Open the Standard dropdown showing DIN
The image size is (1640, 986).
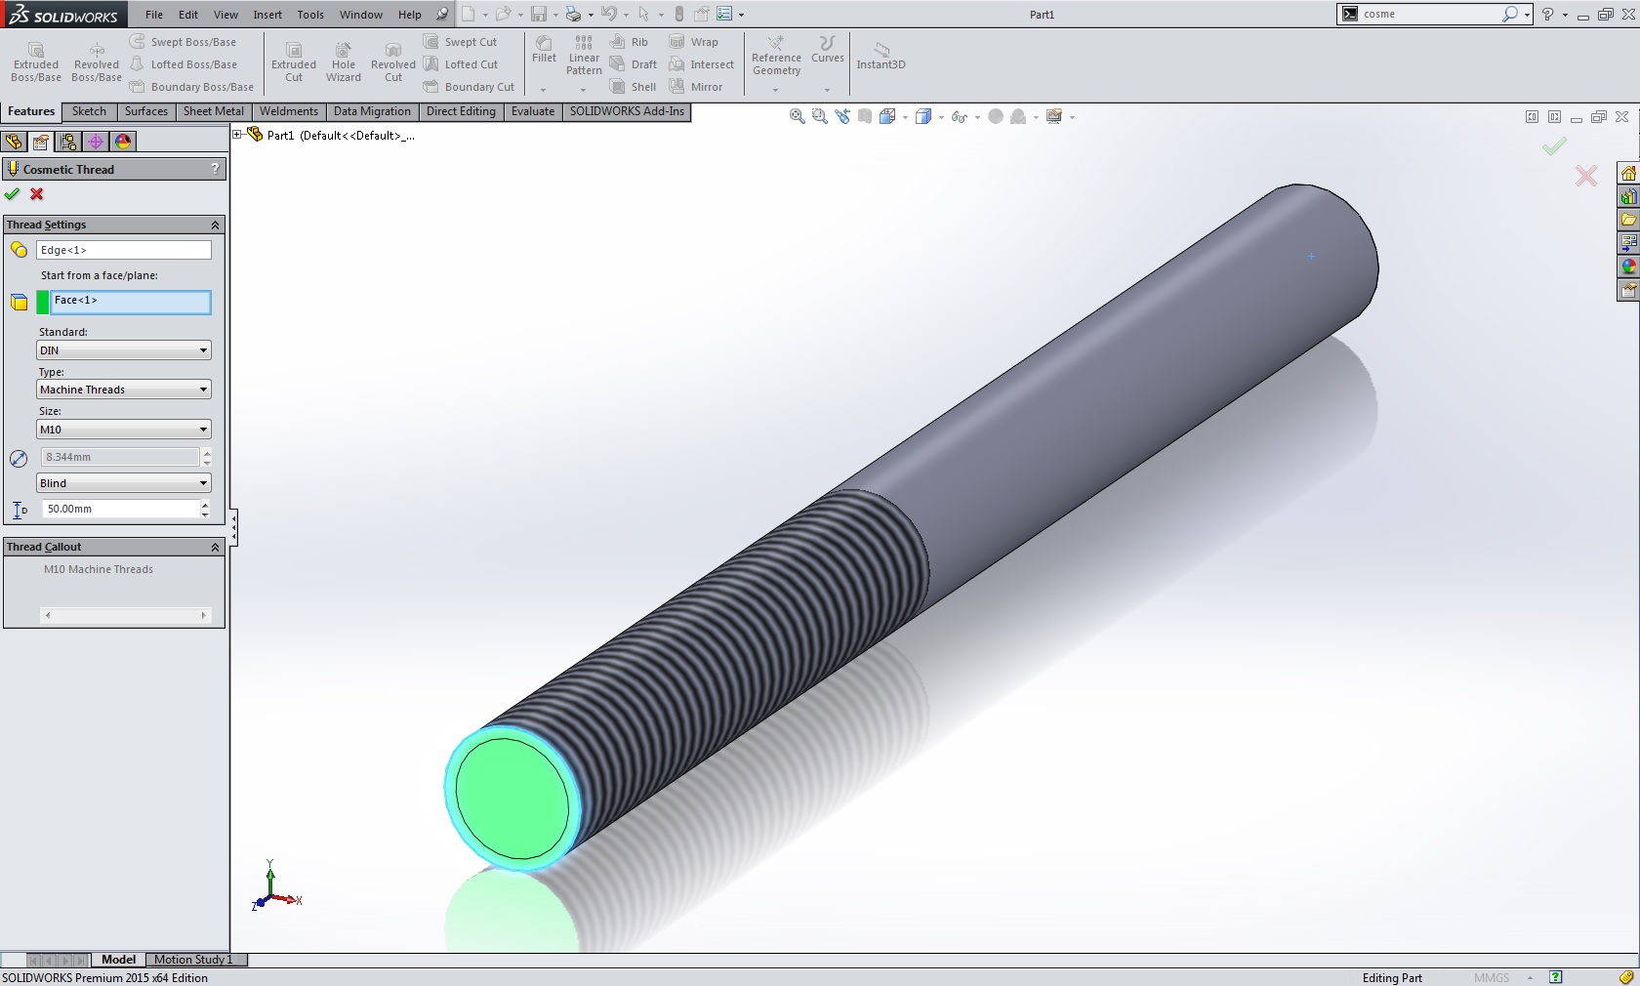123,350
